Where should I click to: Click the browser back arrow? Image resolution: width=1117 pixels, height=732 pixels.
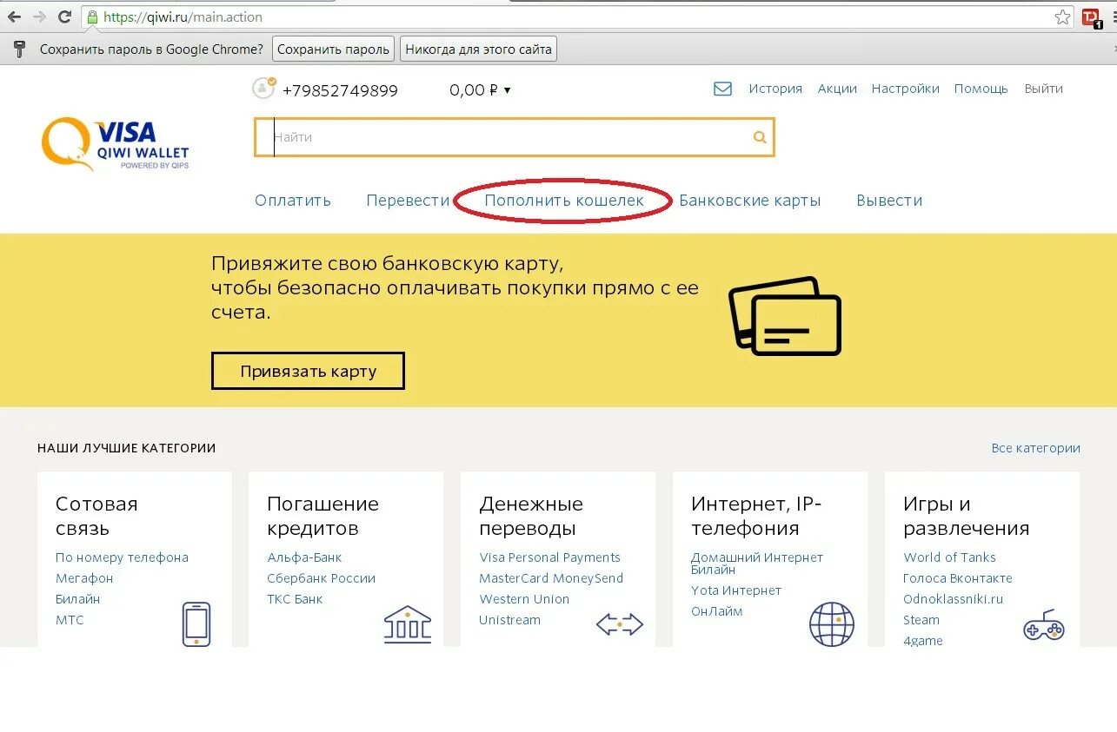coord(14,16)
